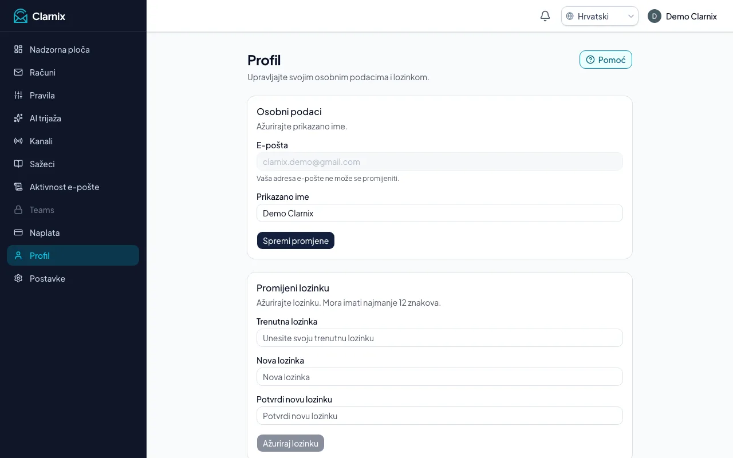Click the D user avatar

pyautogui.click(x=655, y=16)
